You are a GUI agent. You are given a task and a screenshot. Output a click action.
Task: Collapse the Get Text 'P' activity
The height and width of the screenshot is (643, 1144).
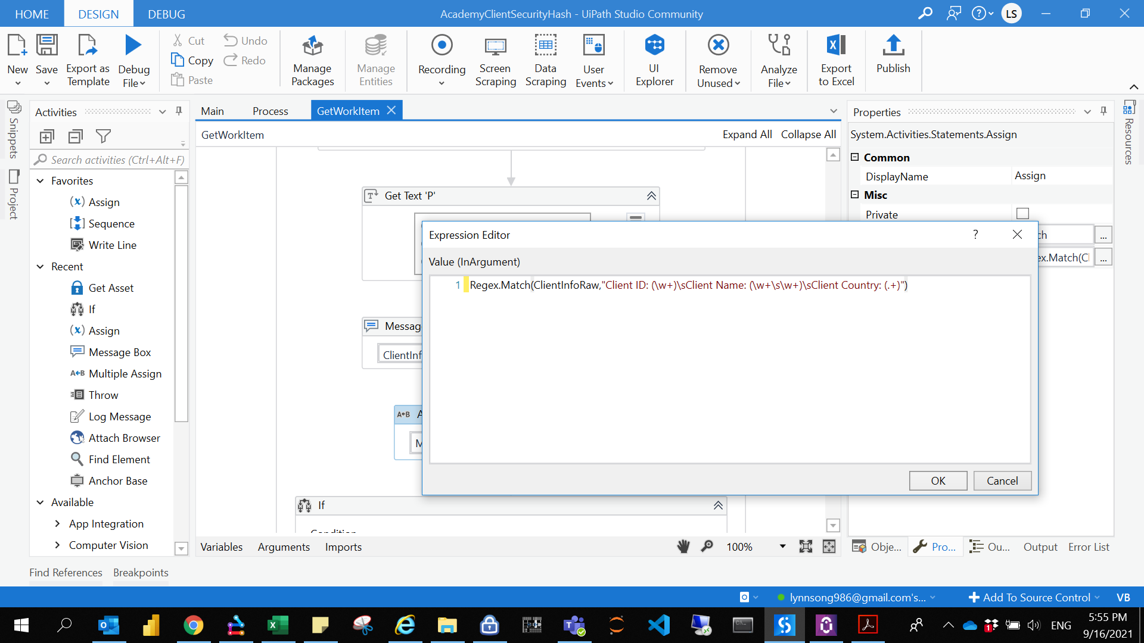click(651, 196)
